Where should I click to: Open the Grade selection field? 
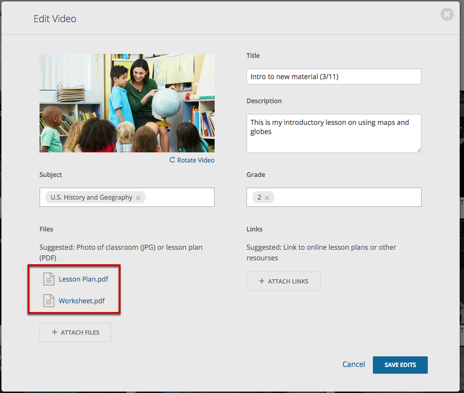pyautogui.click(x=334, y=197)
